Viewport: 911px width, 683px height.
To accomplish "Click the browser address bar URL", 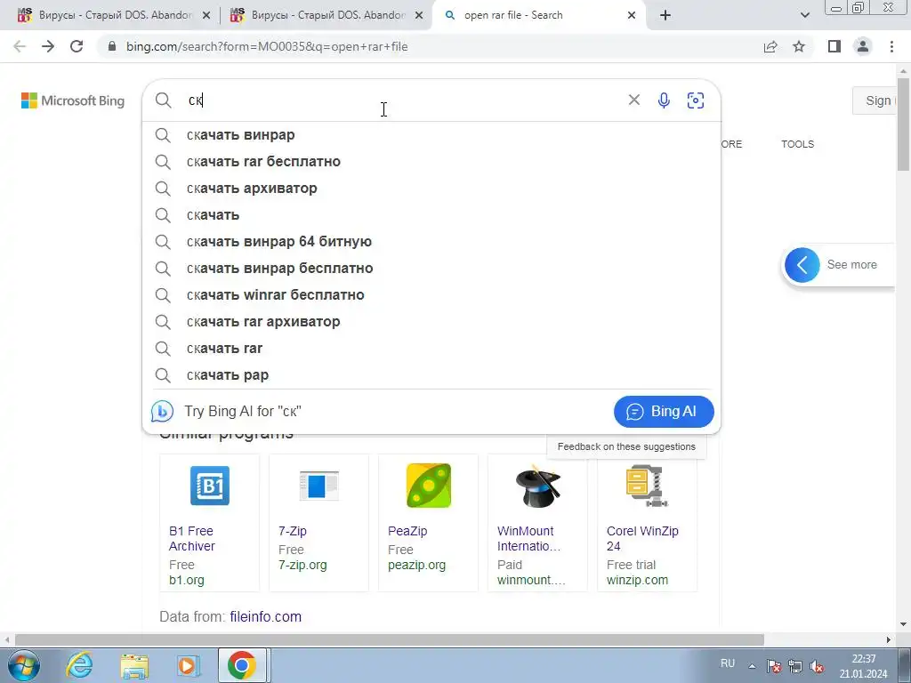I will click(267, 46).
